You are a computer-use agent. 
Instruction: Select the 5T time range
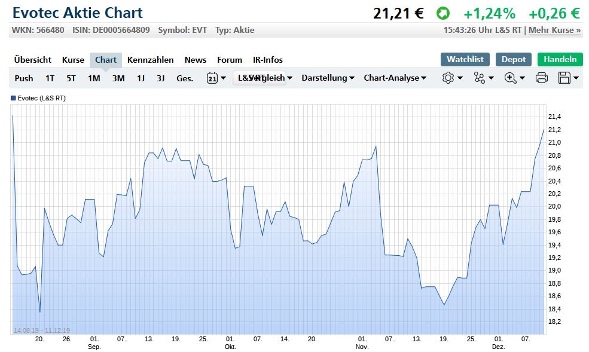(71, 78)
